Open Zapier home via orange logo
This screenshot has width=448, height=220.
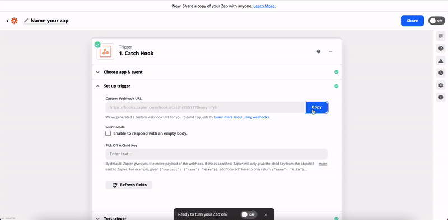coord(14,21)
